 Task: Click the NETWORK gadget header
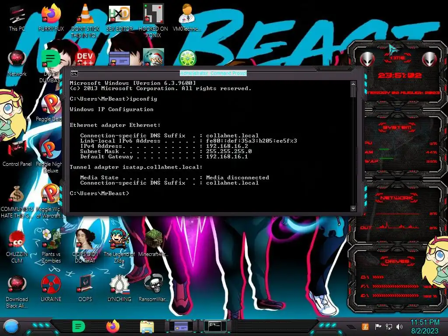pos(396,198)
